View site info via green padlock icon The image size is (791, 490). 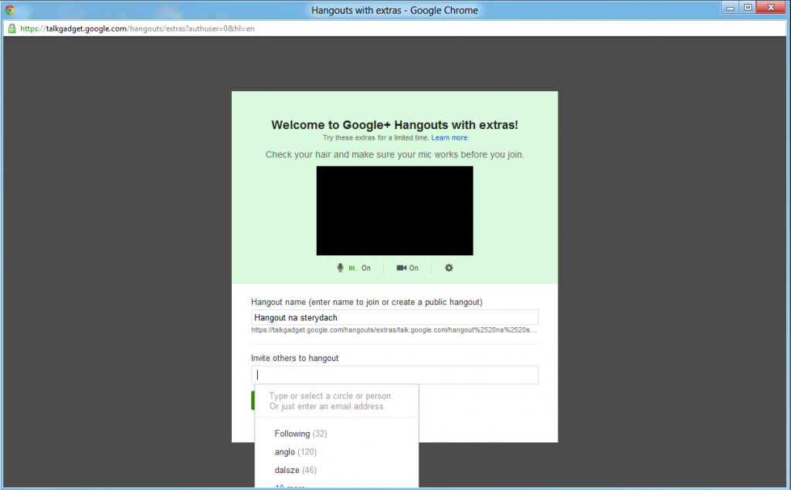(x=12, y=29)
